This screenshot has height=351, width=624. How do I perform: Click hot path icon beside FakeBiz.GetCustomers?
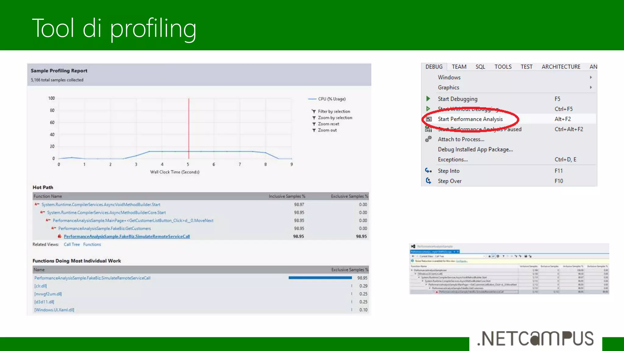pos(54,228)
